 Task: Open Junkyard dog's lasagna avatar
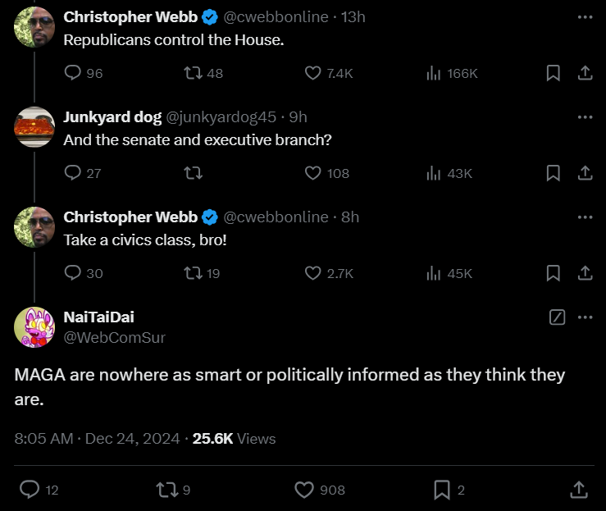coord(34,127)
